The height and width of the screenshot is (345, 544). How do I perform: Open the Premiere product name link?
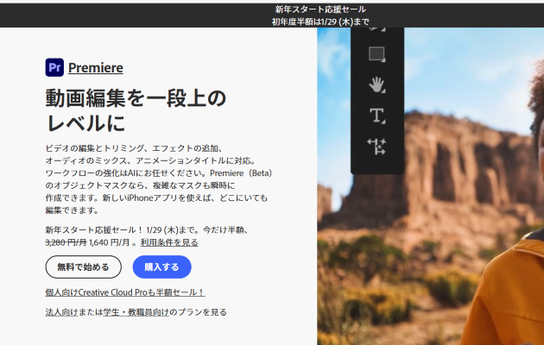click(x=96, y=67)
